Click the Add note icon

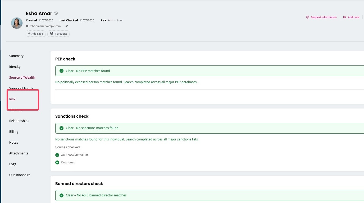345,17
